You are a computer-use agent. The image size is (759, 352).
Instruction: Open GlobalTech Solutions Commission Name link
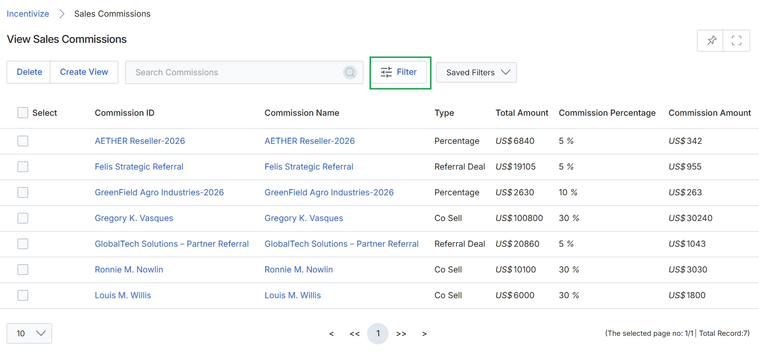(x=341, y=244)
